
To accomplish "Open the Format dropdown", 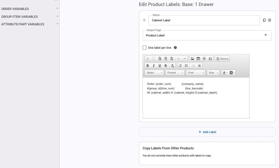I will point(175,72).
